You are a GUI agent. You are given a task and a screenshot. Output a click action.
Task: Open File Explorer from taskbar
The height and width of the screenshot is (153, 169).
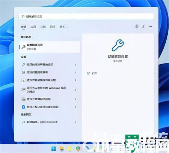pos(62,149)
